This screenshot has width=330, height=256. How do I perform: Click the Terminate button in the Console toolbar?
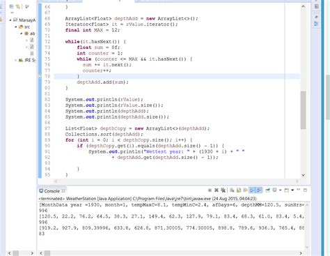tap(210, 190)
